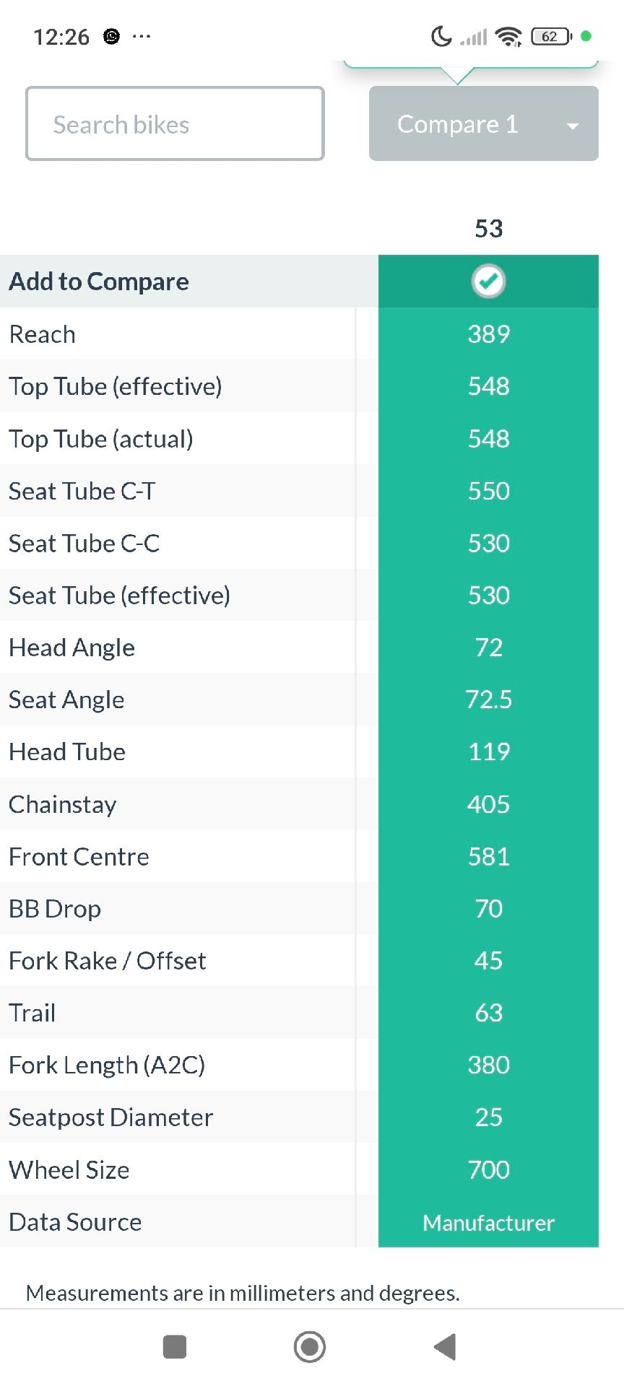Focus the Search bikes field

pos(175,124)
